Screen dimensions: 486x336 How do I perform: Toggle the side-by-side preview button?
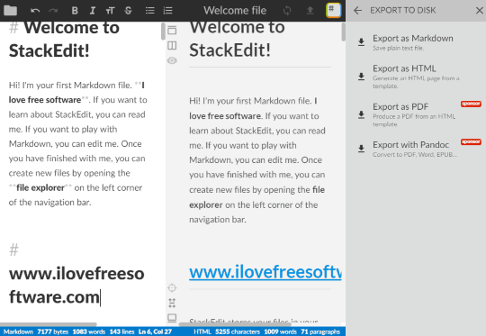click(x=172, y=45)
